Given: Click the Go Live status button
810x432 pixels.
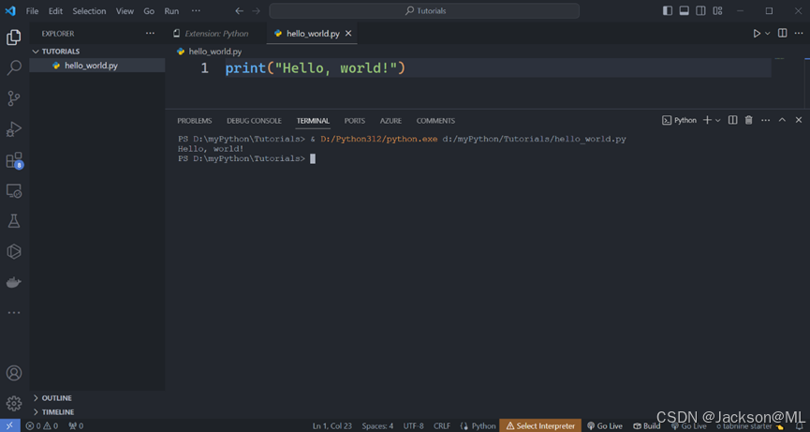Looking at the screenshot, I should (605, 425).
